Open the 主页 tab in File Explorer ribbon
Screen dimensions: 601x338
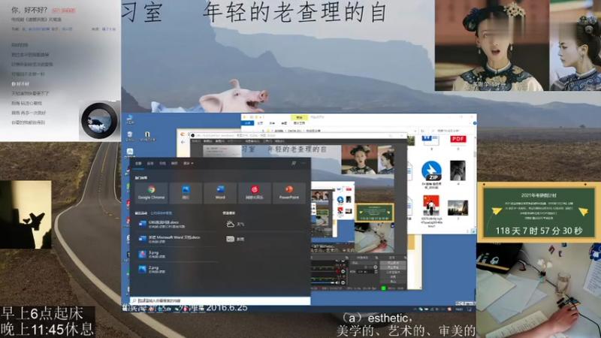[x=260, y=123]
